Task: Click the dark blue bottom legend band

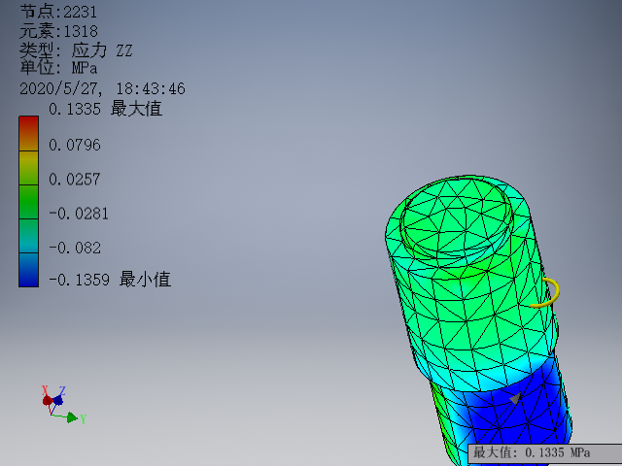Action: [x=28, y=270]
